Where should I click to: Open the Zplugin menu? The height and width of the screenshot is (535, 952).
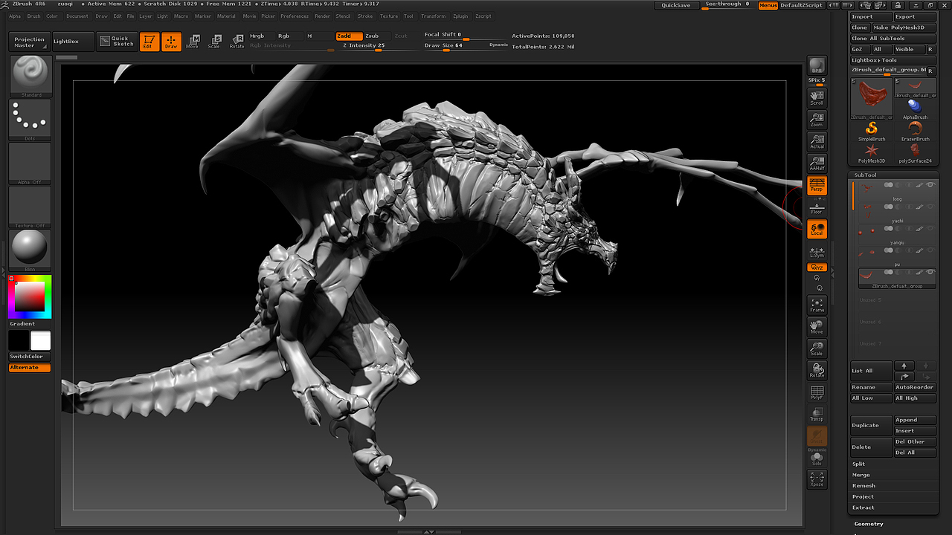[460, 16]
